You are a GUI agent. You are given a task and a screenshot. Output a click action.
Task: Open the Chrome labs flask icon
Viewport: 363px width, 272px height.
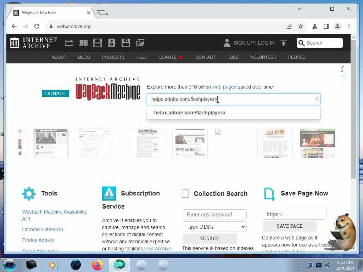point(315,26)
